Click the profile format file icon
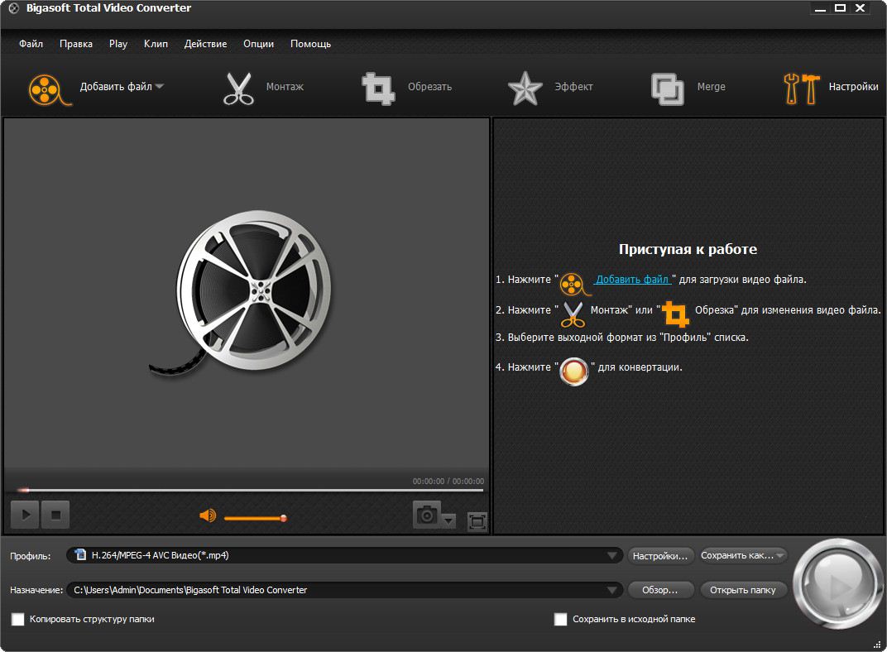Screen dimensions: 887x652 (80, 554)
